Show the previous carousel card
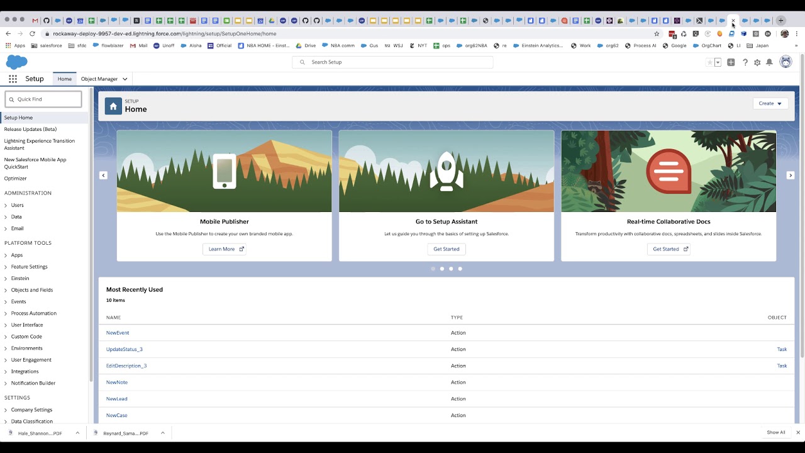This screenshot has height=453, width=805. tap(103, 176)
